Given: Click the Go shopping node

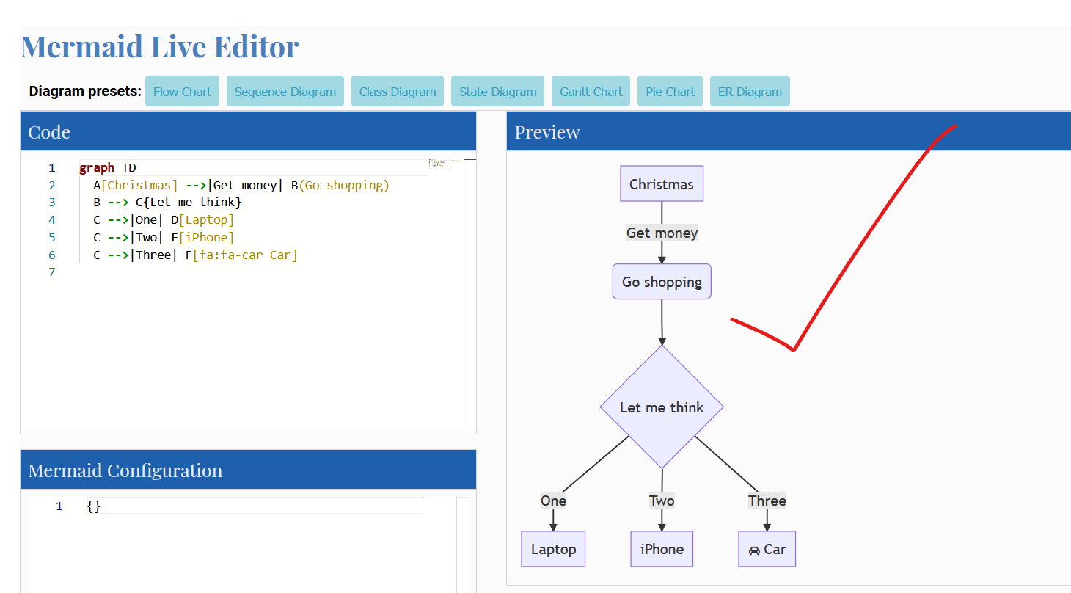Looking at the screenshot, I should coord(661,281).
